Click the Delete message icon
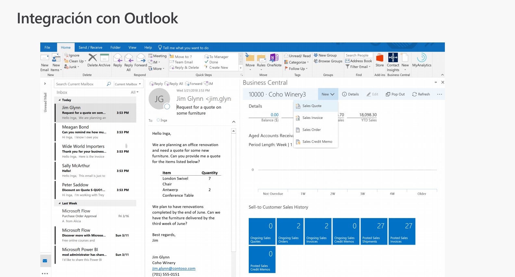Screen dimensions: 515x277 [x=93, y=60]
